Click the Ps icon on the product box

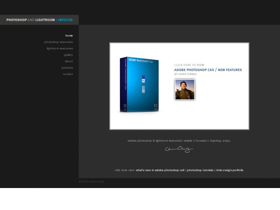click(143, 81)
